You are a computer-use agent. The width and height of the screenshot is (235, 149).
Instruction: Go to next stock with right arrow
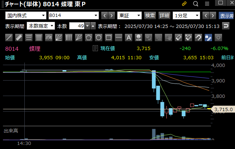coord(112,15)
